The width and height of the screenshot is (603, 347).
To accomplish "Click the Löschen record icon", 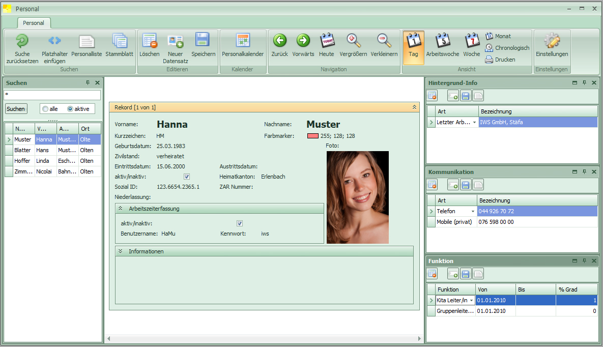I will tap(150, 42).
